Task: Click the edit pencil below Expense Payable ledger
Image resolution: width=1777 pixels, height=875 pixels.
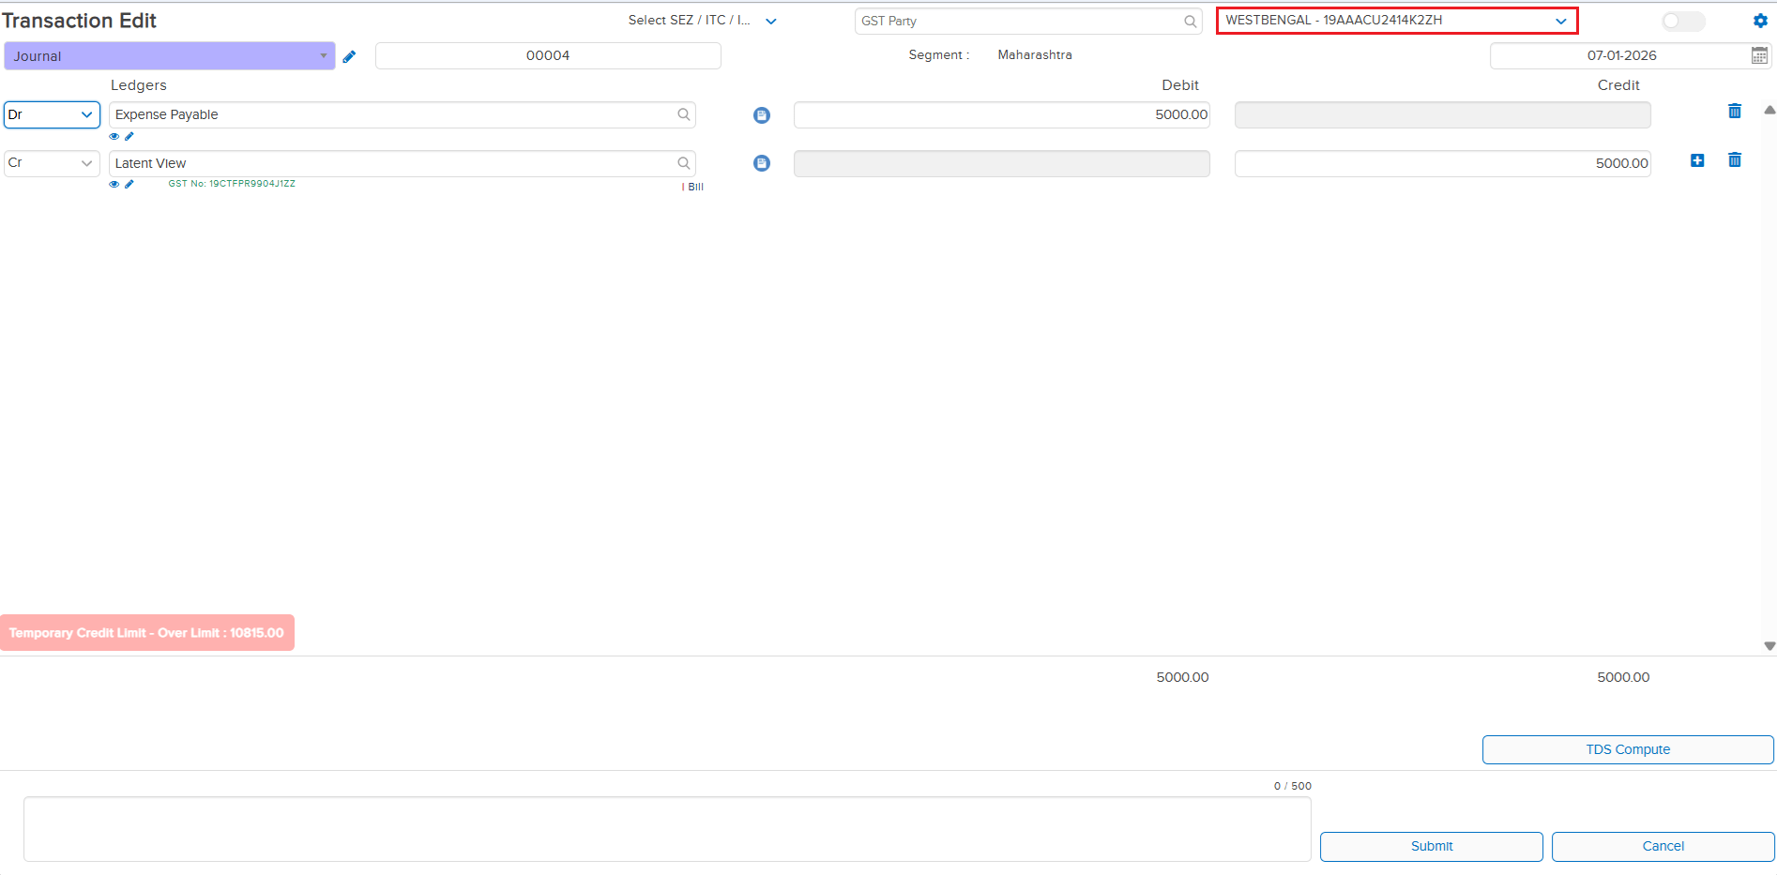Action: (129, 136)
